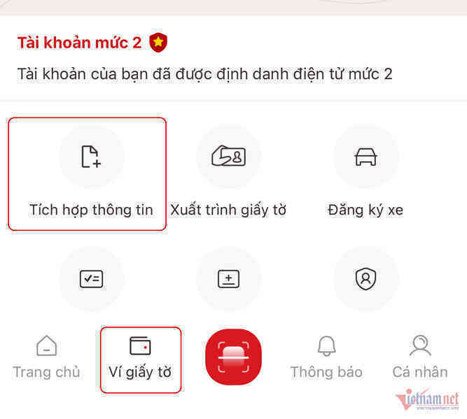Switch to the Ví giấy tờ tab
This screenshot has width=467, height=419.
coord(140,372)
